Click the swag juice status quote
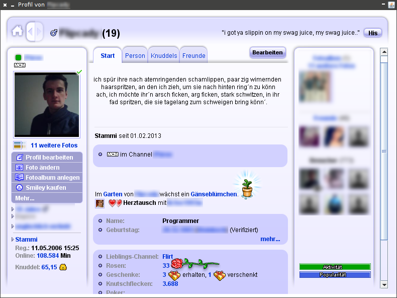 290,33
